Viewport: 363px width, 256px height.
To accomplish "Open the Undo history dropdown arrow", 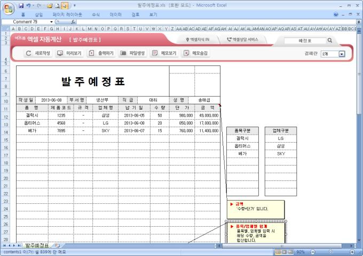I will coord(33,5).
